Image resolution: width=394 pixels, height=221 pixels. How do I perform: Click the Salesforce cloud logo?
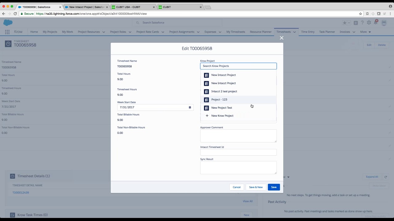click(x=8, y=23)
